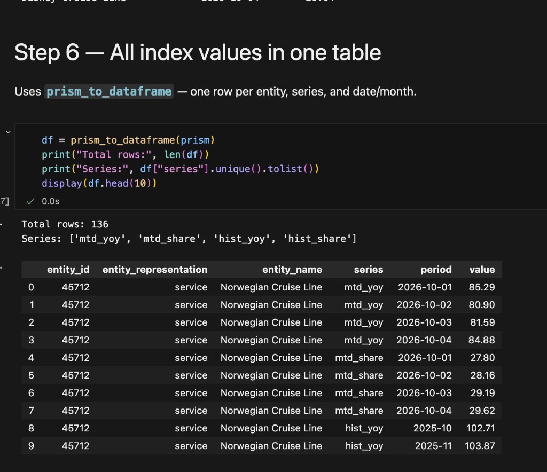Select the value cell 103.87
Screen dimensions: 547x472
click(x=480, y=446)
